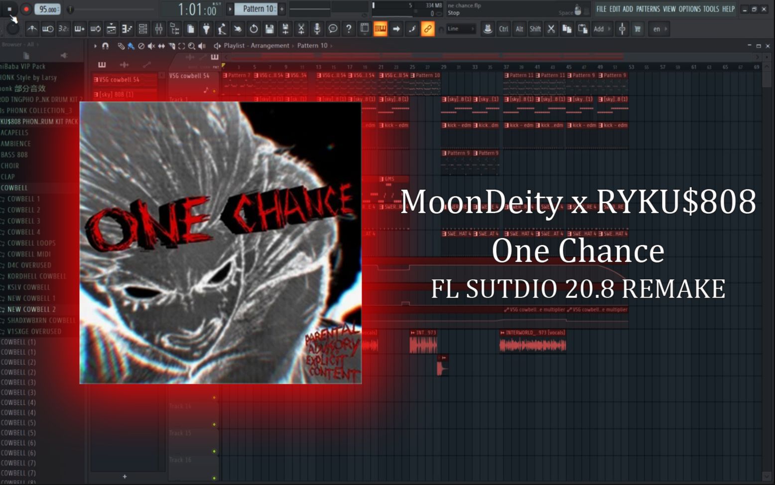
Task: Toggle the highlighted orange piano roll icon
Action: 380,29
